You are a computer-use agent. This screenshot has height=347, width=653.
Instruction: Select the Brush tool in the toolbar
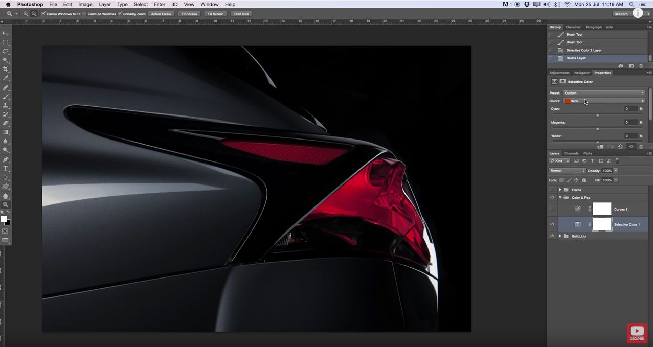pos(6,96)
